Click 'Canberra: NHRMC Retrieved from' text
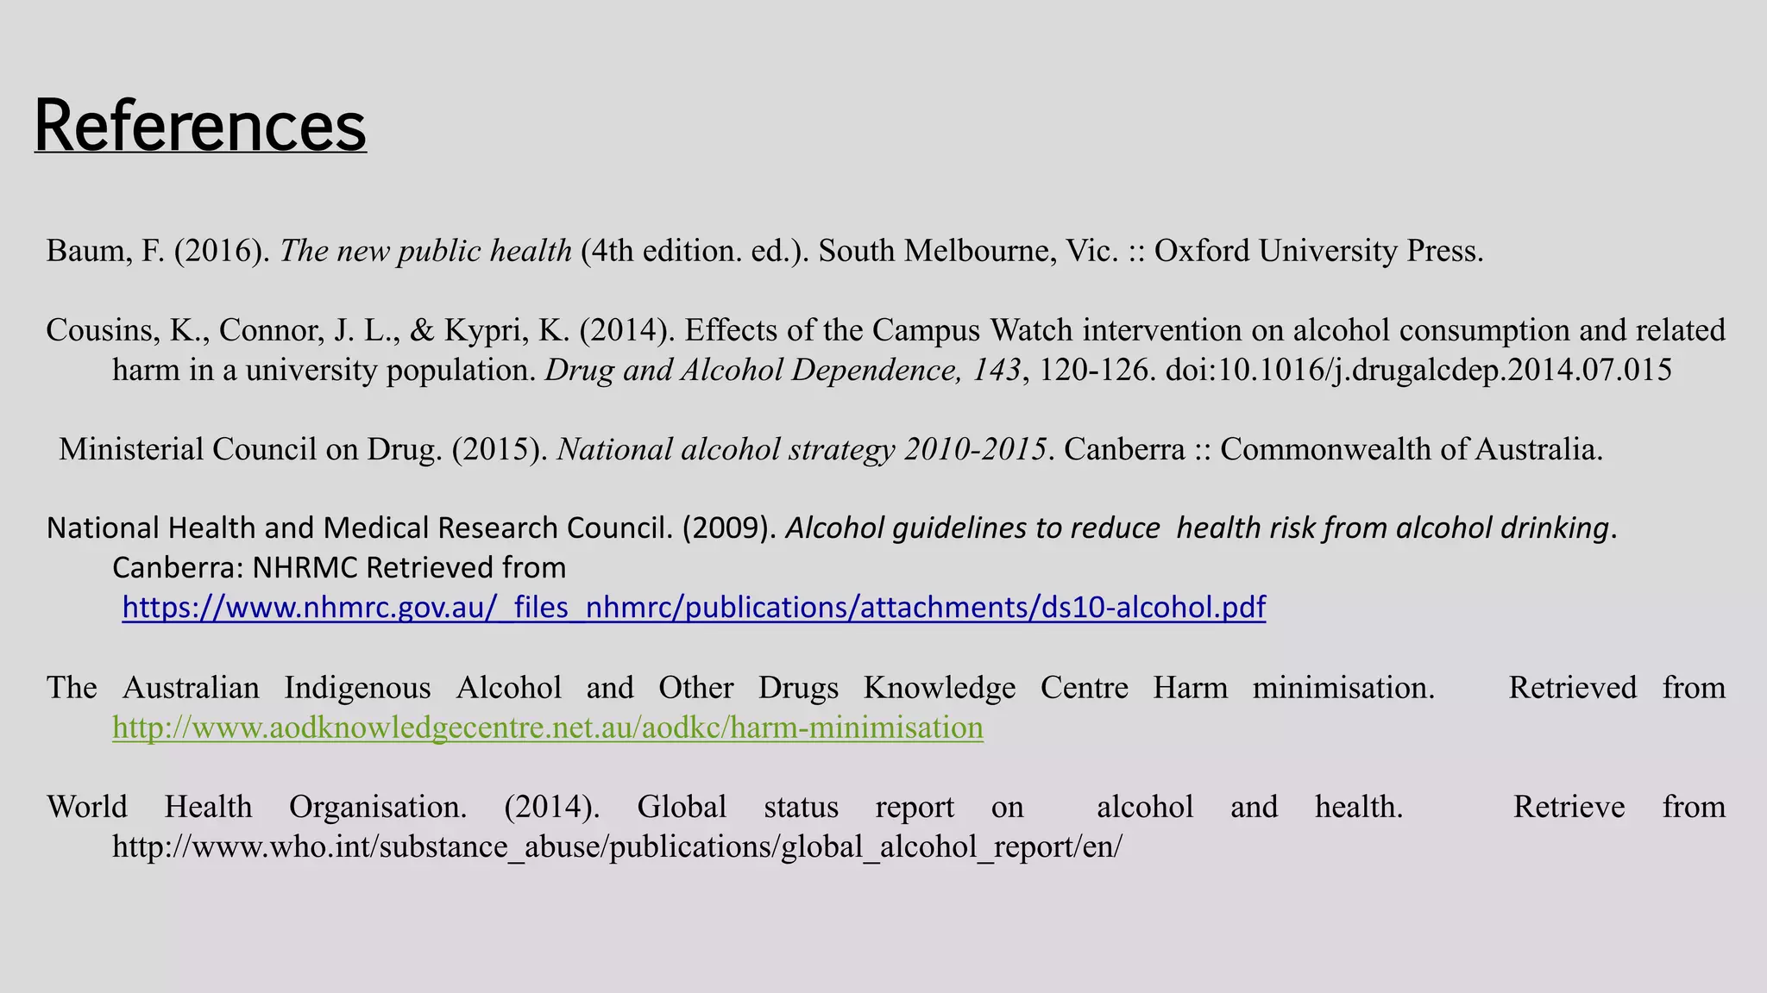 (x=339, y=567)
